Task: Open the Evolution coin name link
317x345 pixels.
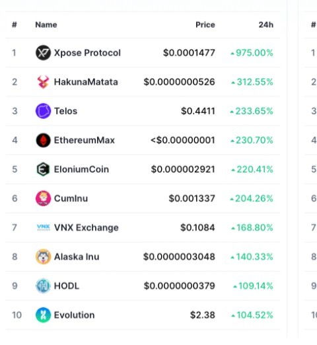Action: [x=75, y=315]
